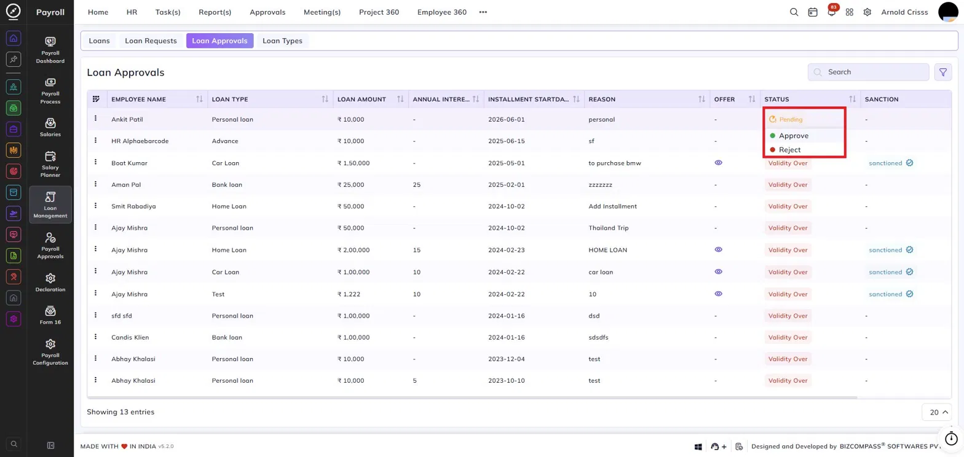
Task: Open Report(s) in top navigation
Action: [x=215, y=12]
